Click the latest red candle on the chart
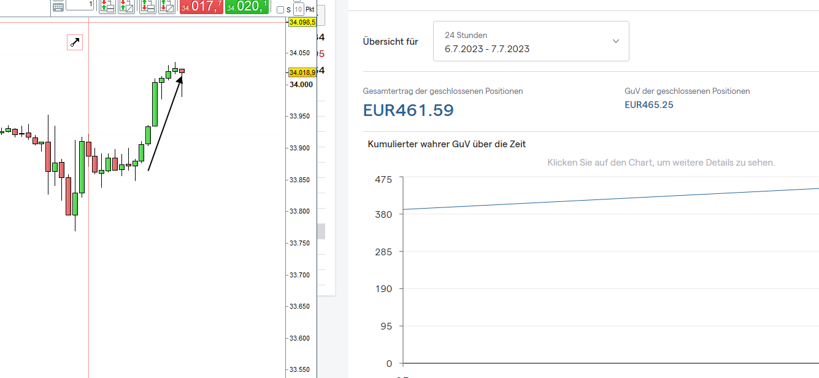Screen dimensions: 819x378 pos(182,71)
